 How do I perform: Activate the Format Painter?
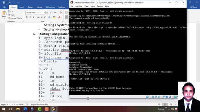point(15,18)
